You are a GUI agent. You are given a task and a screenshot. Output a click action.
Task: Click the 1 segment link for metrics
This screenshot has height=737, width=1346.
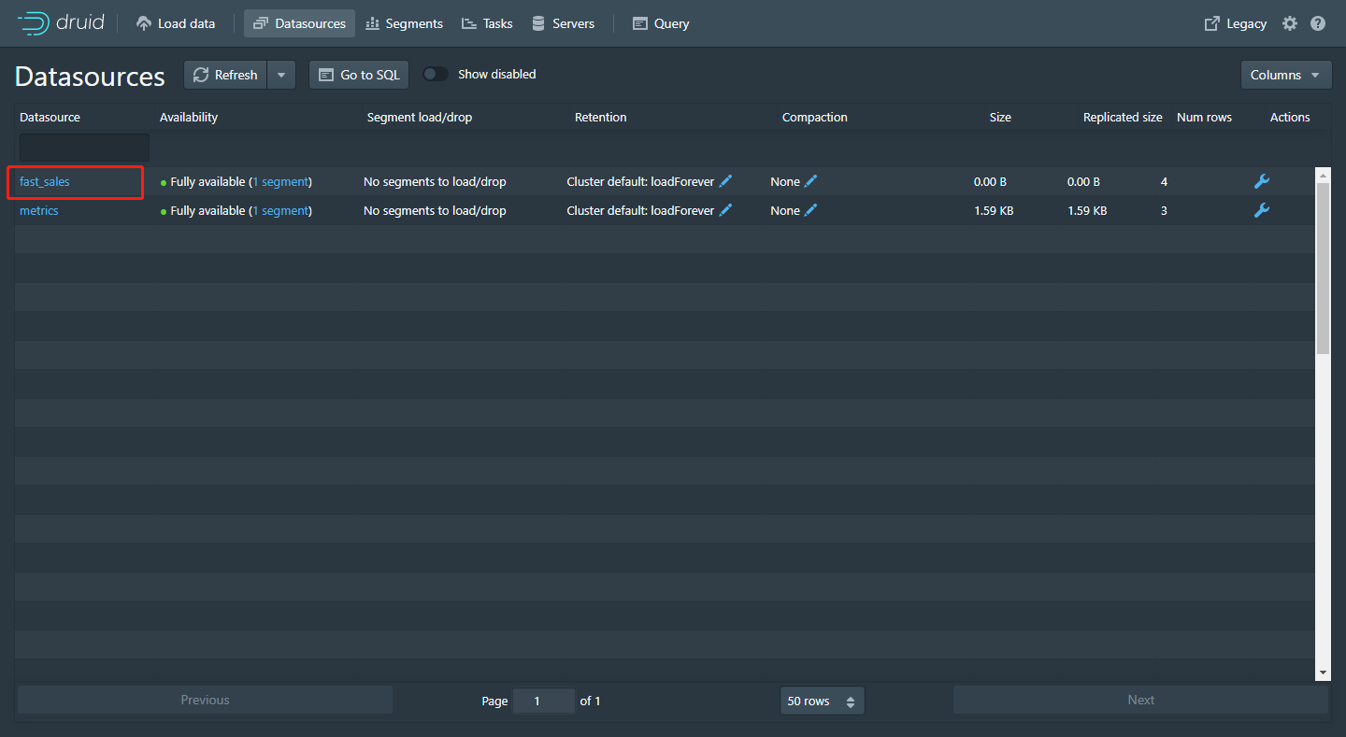coord(280,210)
